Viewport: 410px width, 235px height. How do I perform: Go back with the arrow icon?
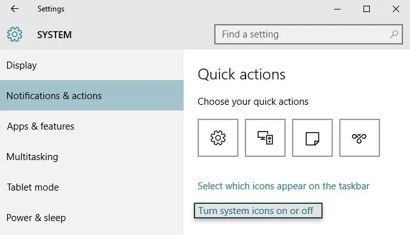15,9
